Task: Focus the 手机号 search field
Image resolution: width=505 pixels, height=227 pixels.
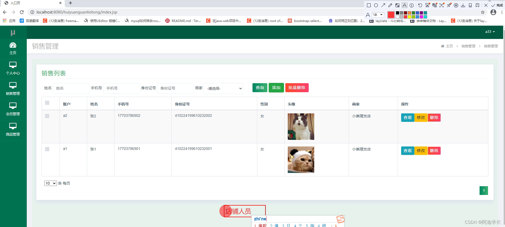Action: 121,88
